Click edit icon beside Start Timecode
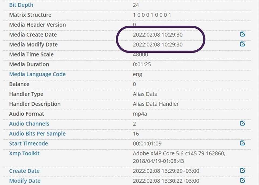This screenshot has height=185, width=259. pyautogui.click(x=242, y=143)
